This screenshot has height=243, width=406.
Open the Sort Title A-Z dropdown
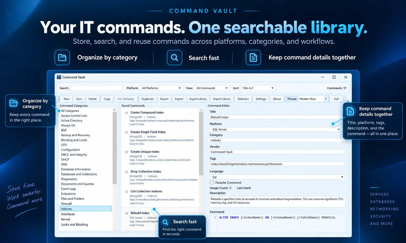pyautogui.click(x=258, y=88)
